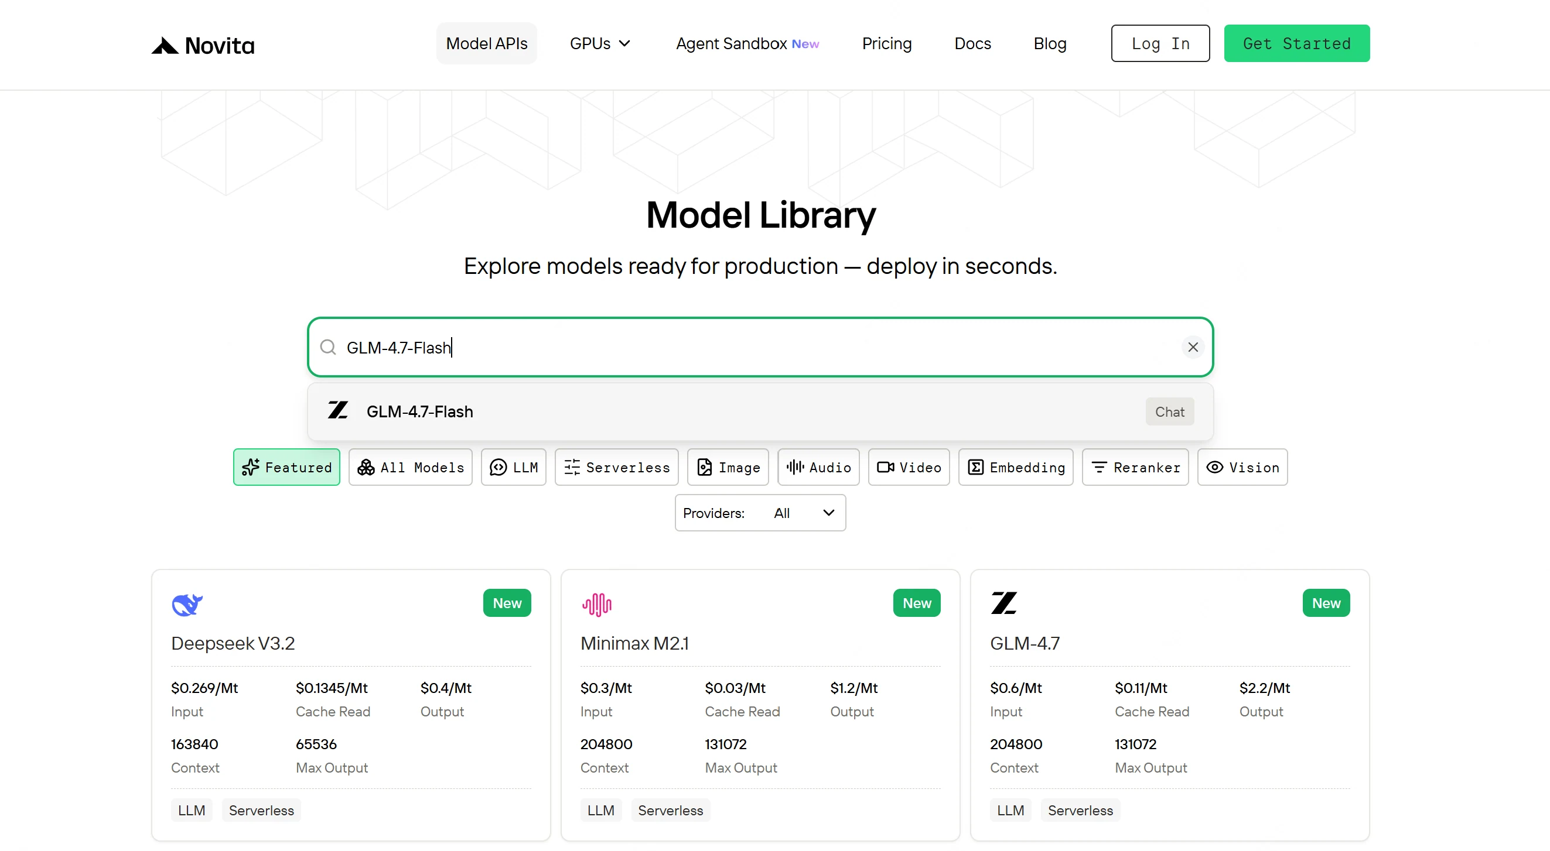Click the 163840 context value

(194, 744)
